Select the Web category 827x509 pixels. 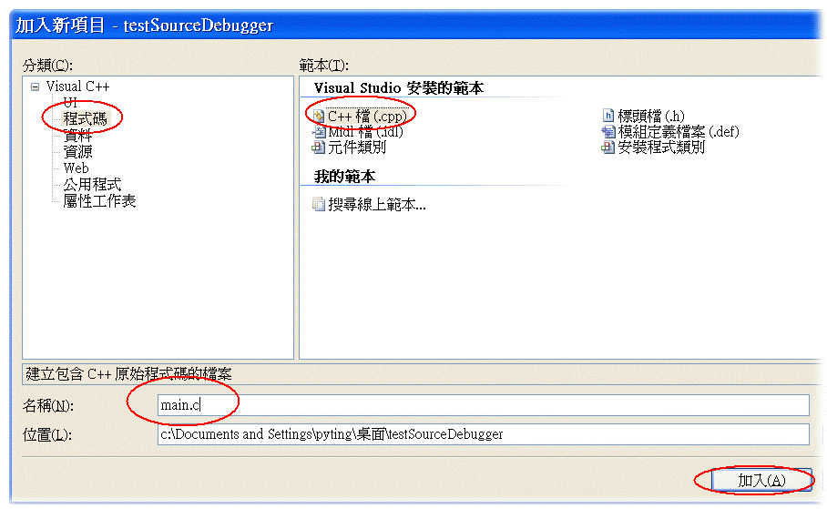(x=76, y=168)
